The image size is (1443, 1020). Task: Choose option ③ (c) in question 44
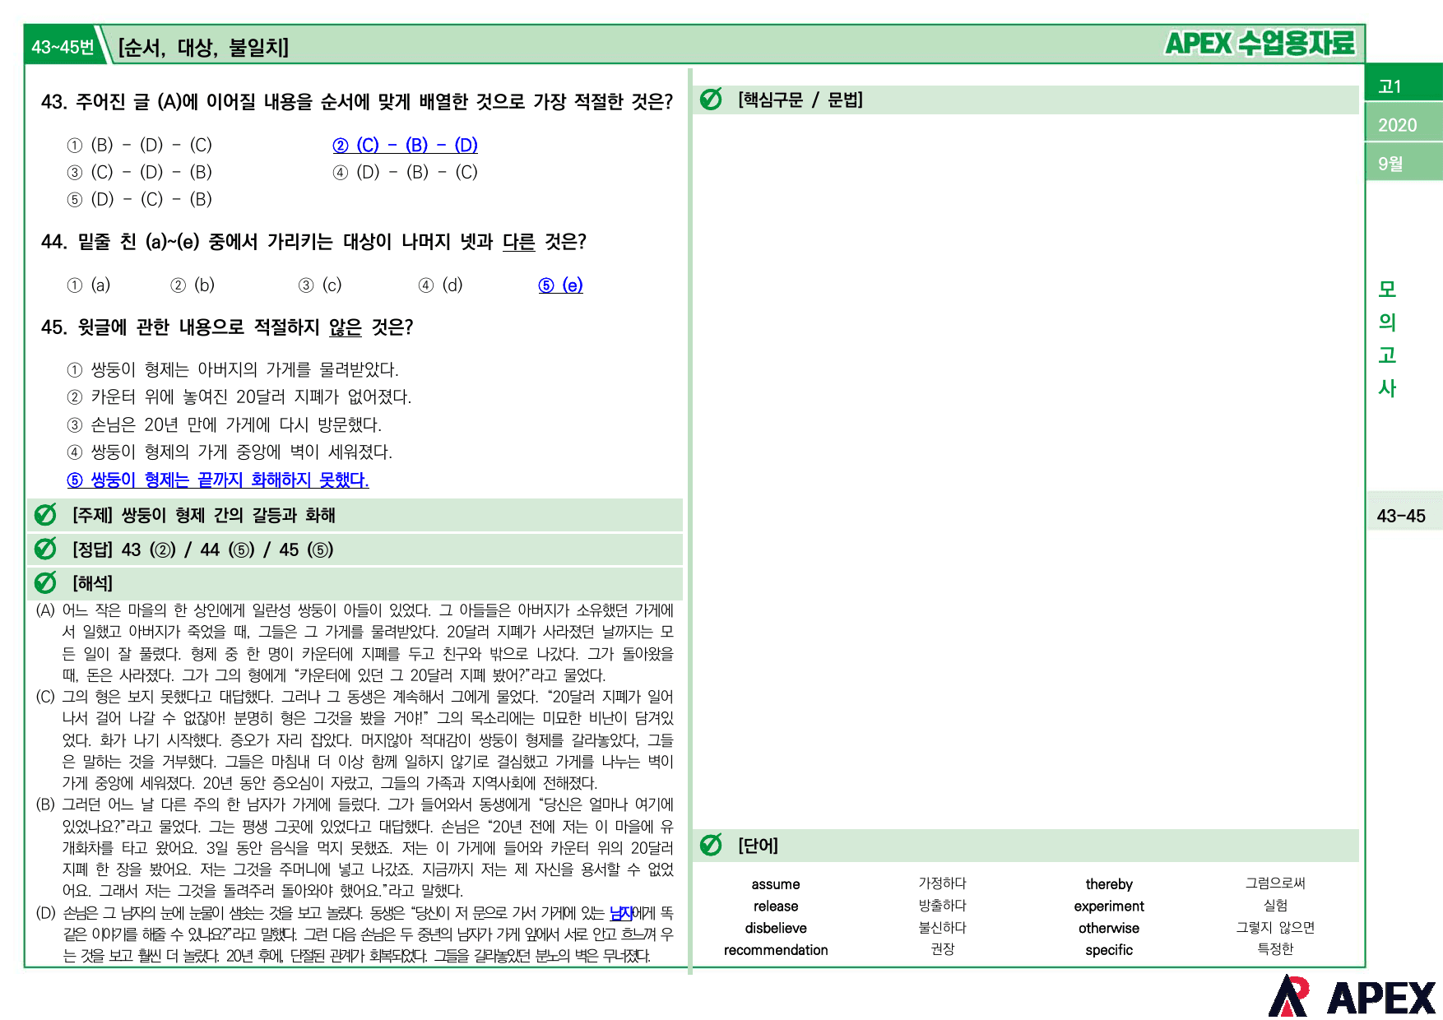tap(320, 285)
